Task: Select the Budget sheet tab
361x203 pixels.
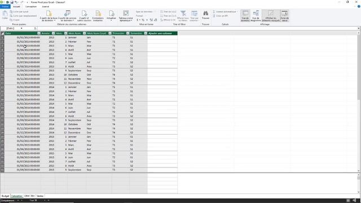Action: pyautogui.click(x=5, y=196)
